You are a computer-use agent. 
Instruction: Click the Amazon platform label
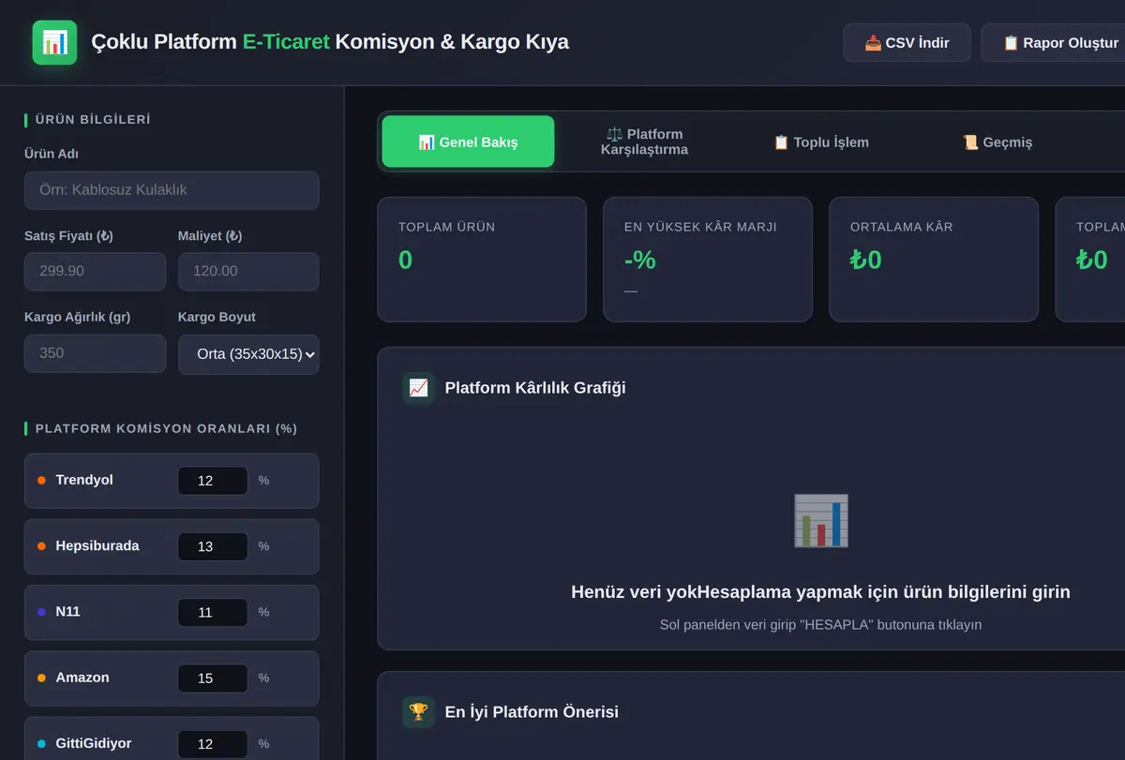[x=82, y=677]
